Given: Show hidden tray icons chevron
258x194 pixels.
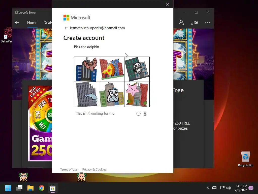Looking at the screenshot, I should [207, 188].
